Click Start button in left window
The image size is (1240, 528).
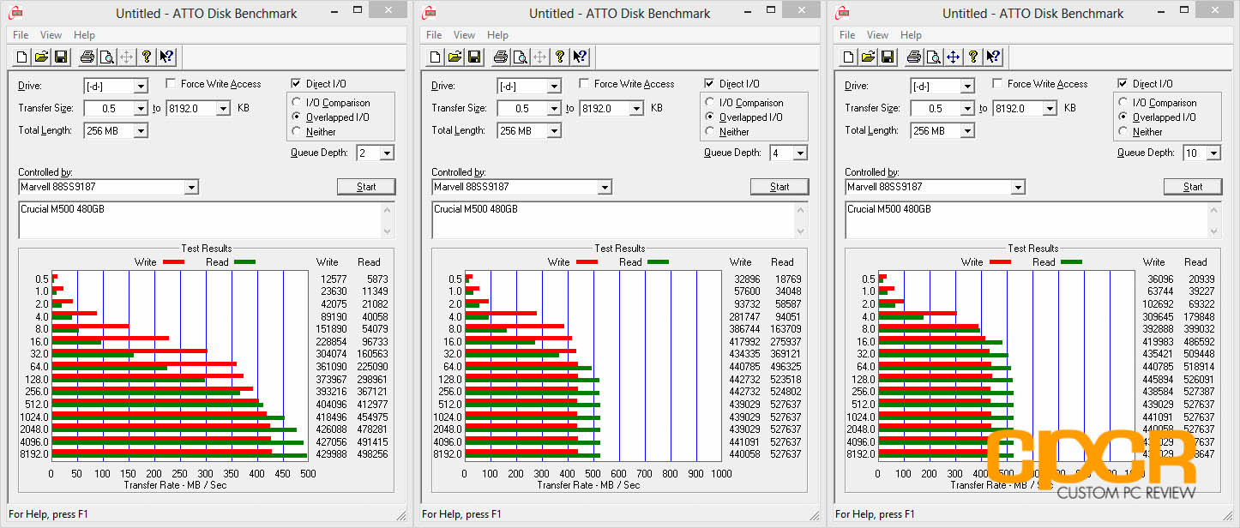(x=366, y=187)
